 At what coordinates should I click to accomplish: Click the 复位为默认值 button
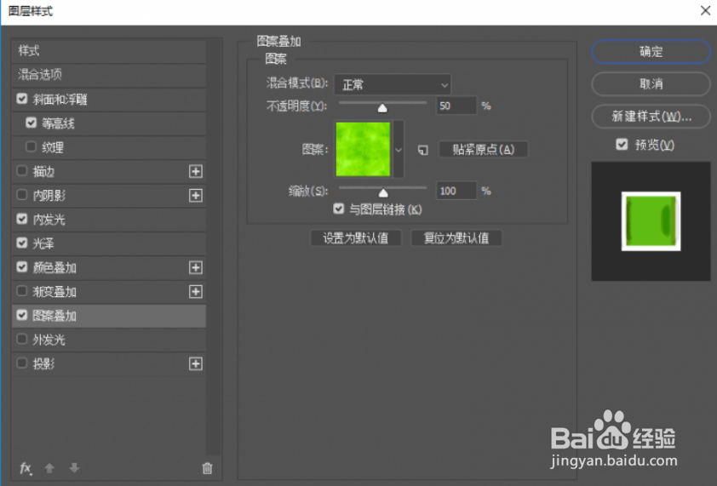coord(456,238)
